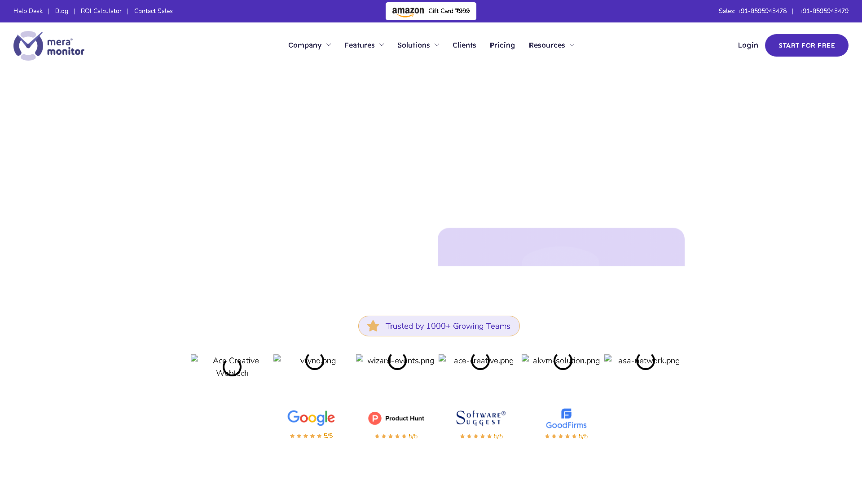Open the Features dropdown menu
Screen dimensions: 862x485
tap(364, 45)
